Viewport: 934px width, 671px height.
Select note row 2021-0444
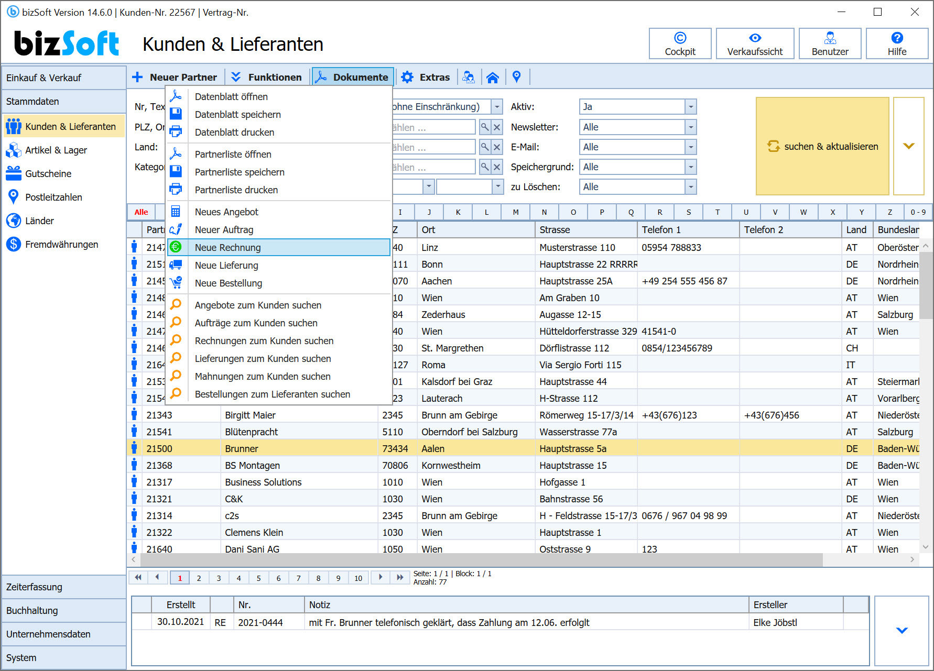pyautogui.click(x=500, y=622)
